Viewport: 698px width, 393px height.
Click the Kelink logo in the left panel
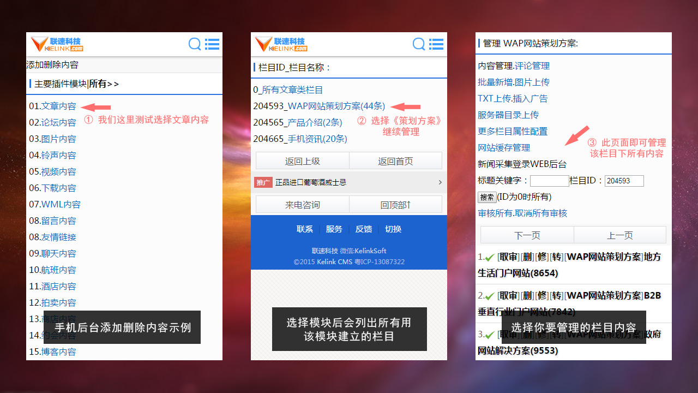57,44
